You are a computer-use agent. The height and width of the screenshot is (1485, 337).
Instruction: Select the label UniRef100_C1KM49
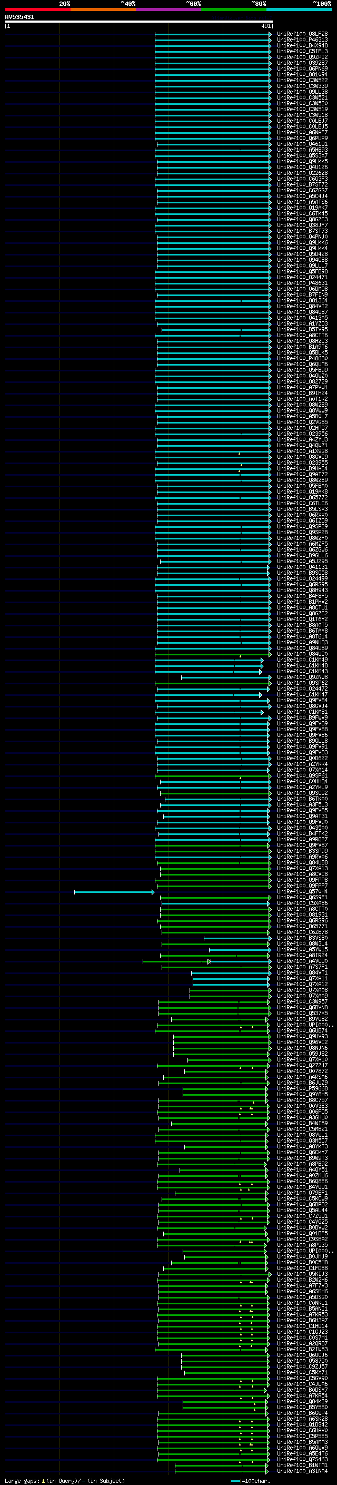pyautogui.click(x=302, y=660)
